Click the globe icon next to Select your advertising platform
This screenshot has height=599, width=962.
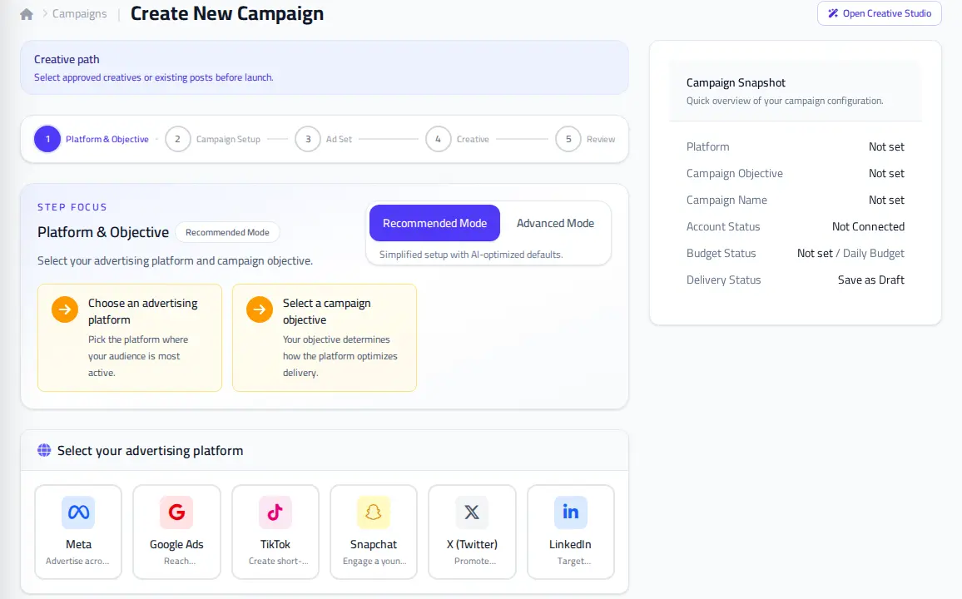coord(44,451)
